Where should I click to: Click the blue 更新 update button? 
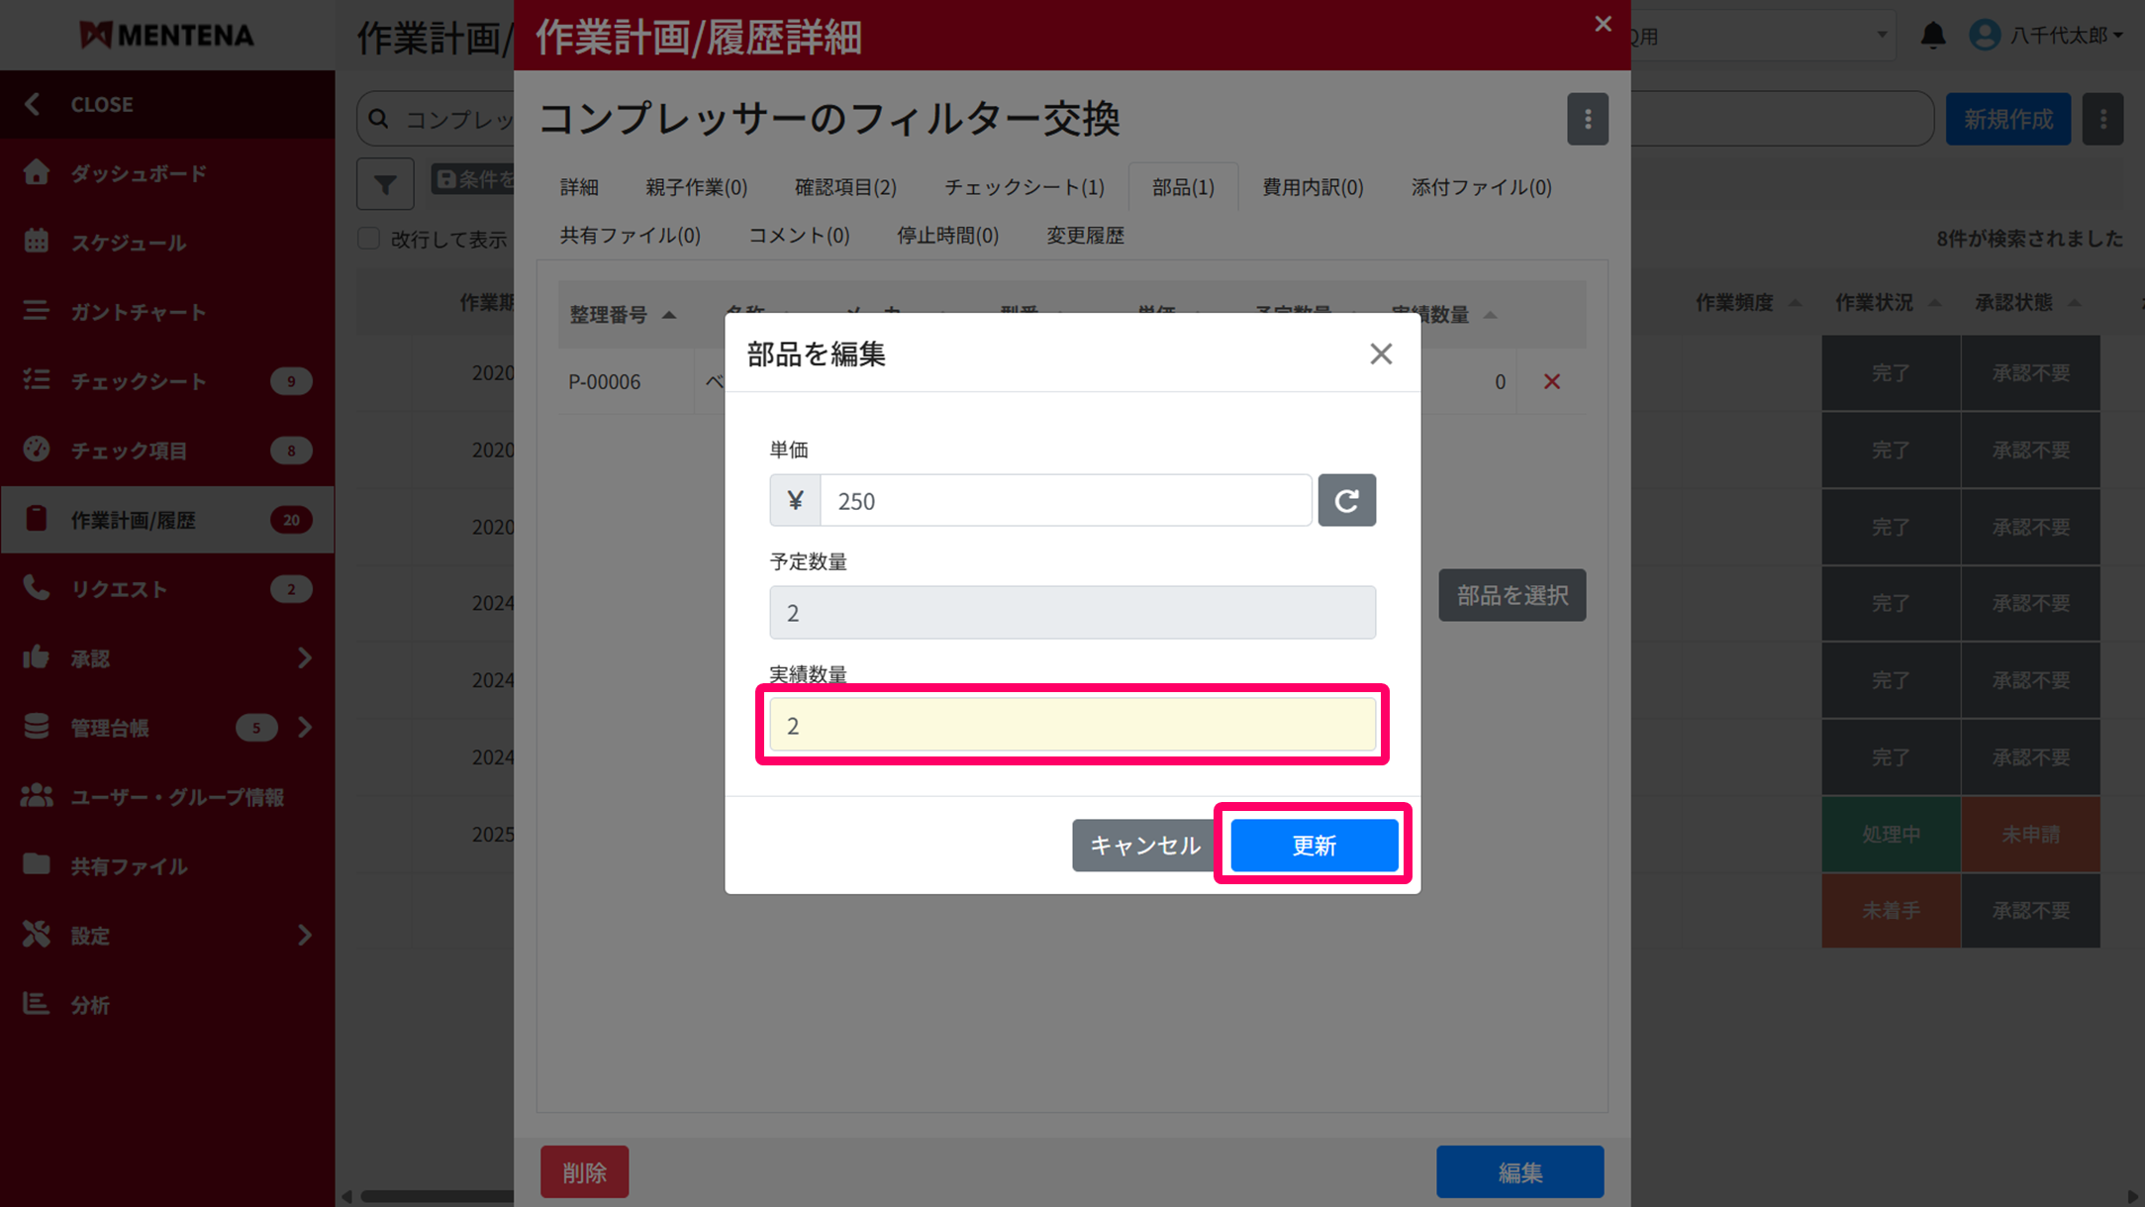1314,845
